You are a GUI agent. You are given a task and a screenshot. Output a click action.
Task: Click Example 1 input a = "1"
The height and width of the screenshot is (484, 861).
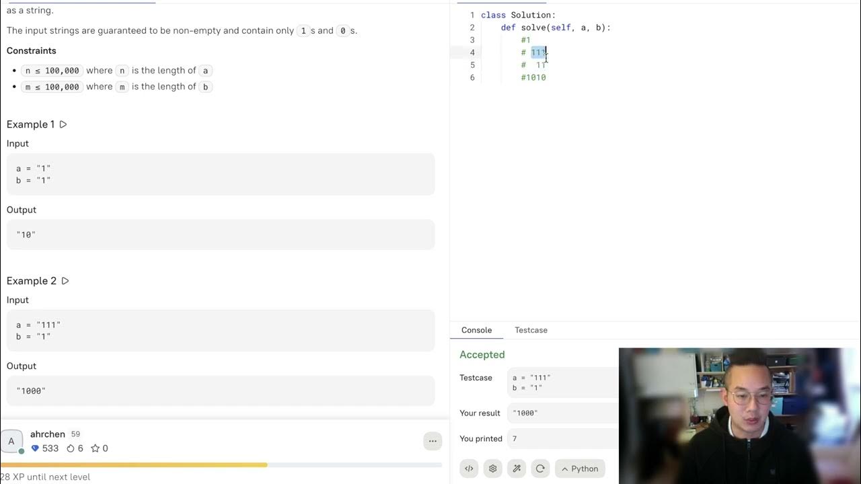coord(34,169)
